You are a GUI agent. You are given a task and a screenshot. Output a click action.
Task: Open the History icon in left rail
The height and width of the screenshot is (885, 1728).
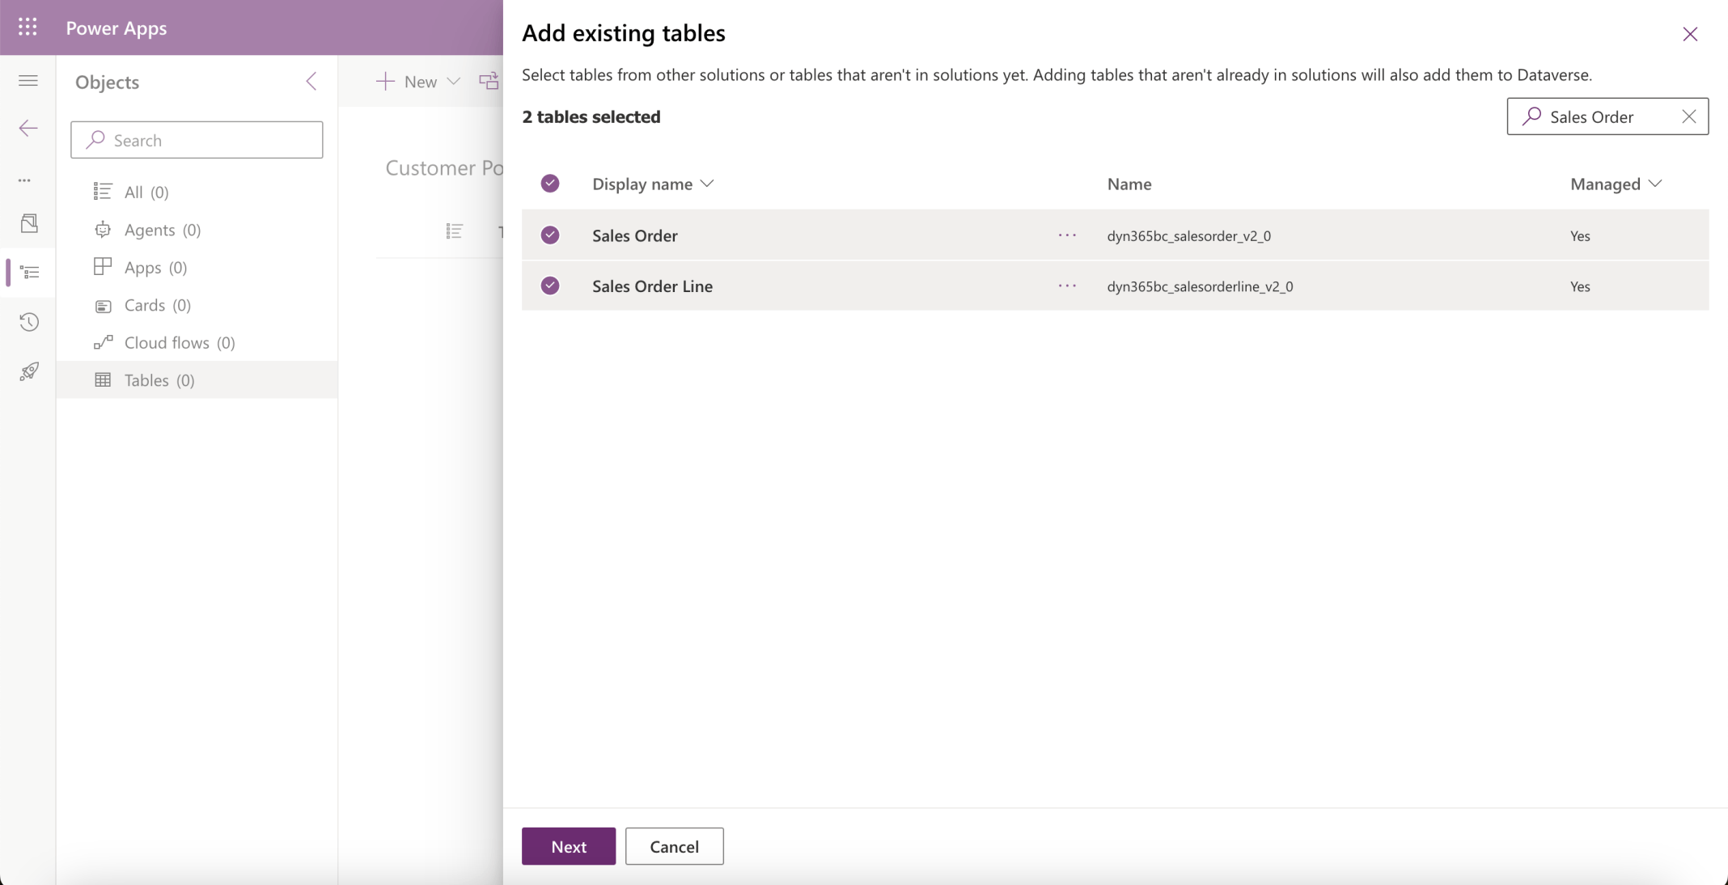(29, 322)
